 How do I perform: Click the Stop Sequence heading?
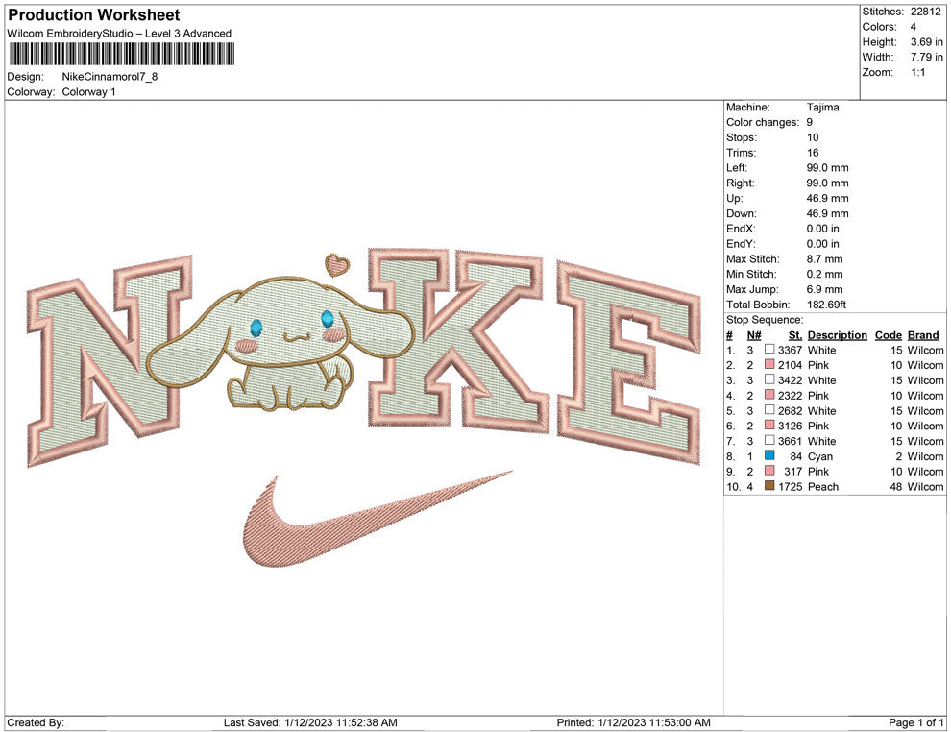[x=765, y=320]
